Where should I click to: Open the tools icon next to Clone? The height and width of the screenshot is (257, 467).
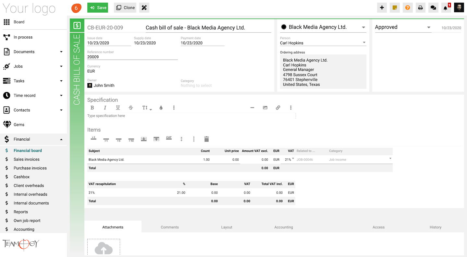coord(144,8)
